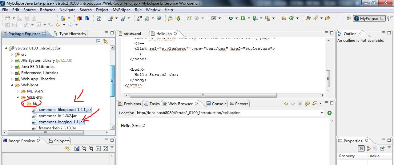
Task: Toggle Show Categories in Properties view
Action: tap(361, 148)
